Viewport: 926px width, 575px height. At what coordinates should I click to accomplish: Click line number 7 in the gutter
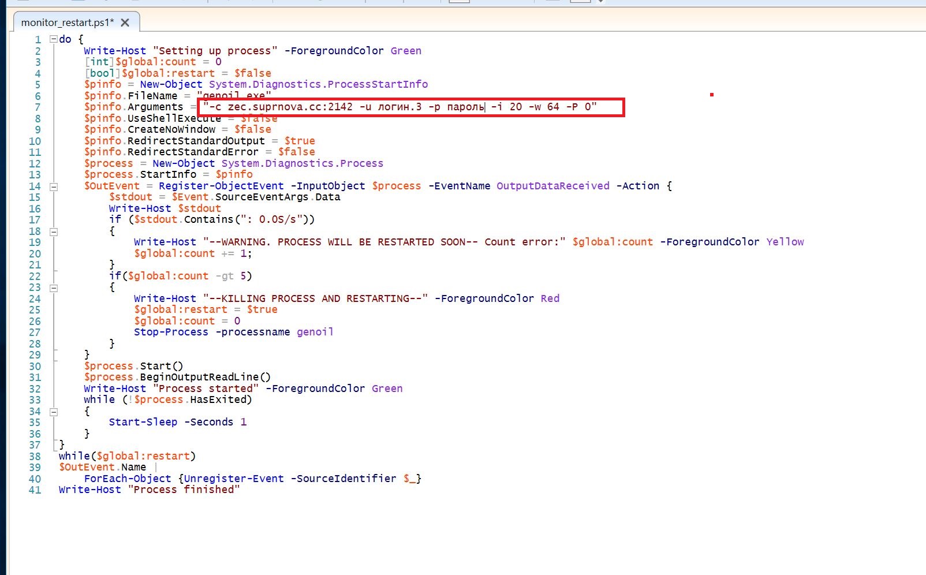click(38, 107)
